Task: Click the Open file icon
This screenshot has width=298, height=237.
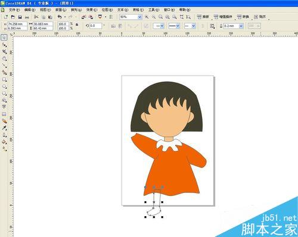Action: (x=13, y=17)
